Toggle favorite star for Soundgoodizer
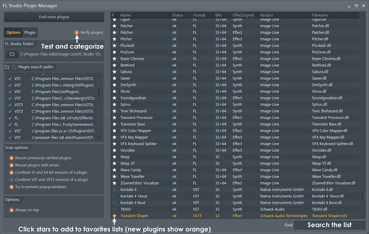 click(x=114, y=98)
